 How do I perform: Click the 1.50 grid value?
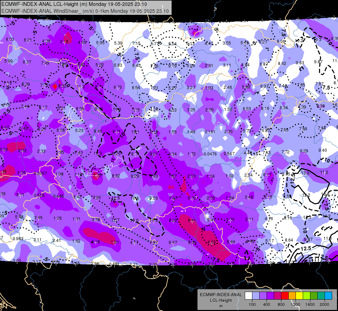pos(228,109)
